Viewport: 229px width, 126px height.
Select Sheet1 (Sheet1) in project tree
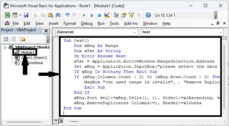click(x=31, y=58)
